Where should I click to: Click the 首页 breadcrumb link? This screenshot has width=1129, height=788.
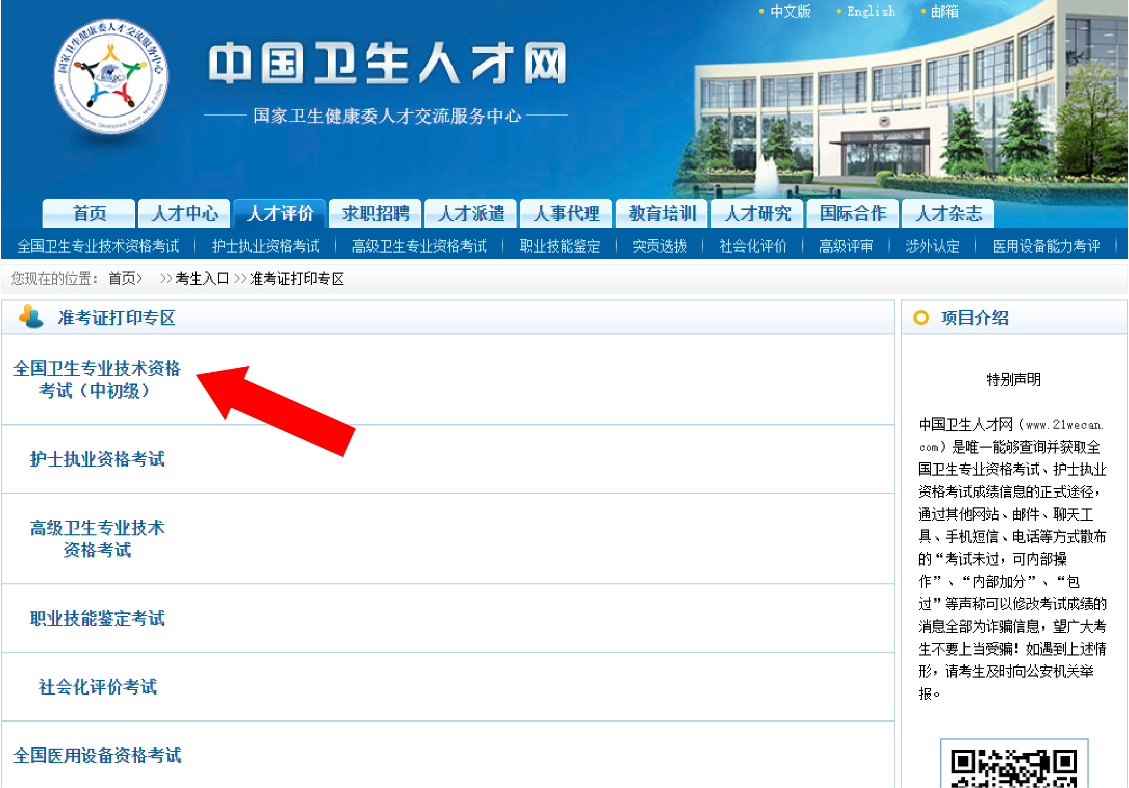122,278
